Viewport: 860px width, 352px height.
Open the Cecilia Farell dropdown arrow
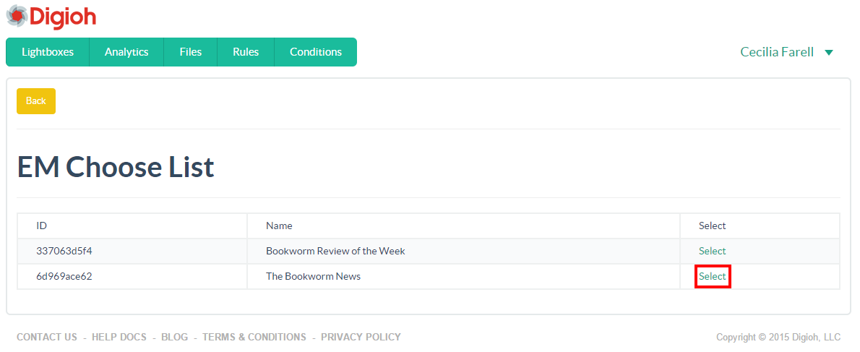coord(829,53)
